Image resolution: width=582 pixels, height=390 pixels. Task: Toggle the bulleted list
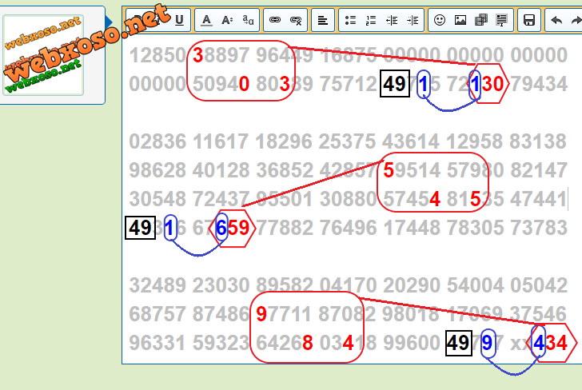349,20
